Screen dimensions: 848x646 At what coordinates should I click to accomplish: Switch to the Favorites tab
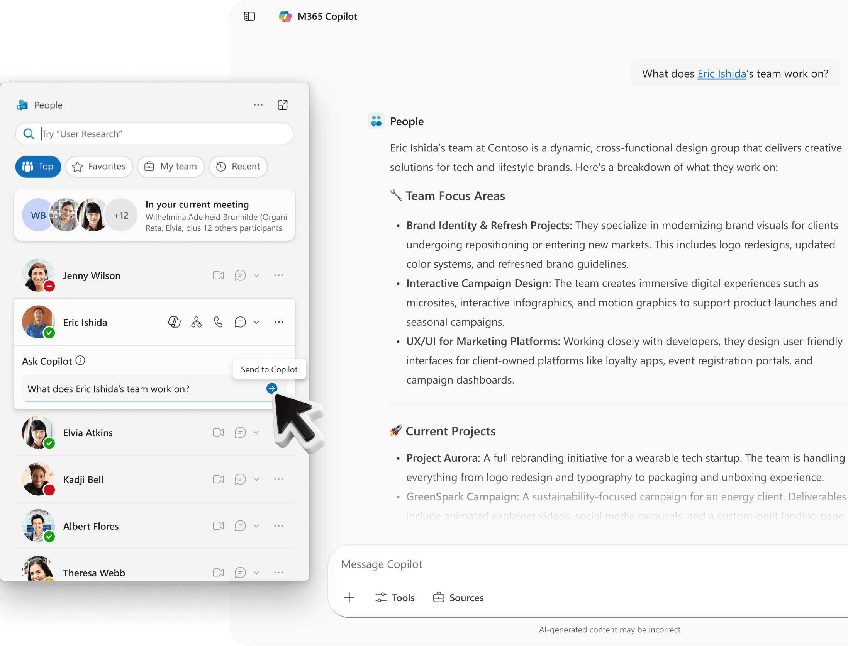(x=99, y=167)
